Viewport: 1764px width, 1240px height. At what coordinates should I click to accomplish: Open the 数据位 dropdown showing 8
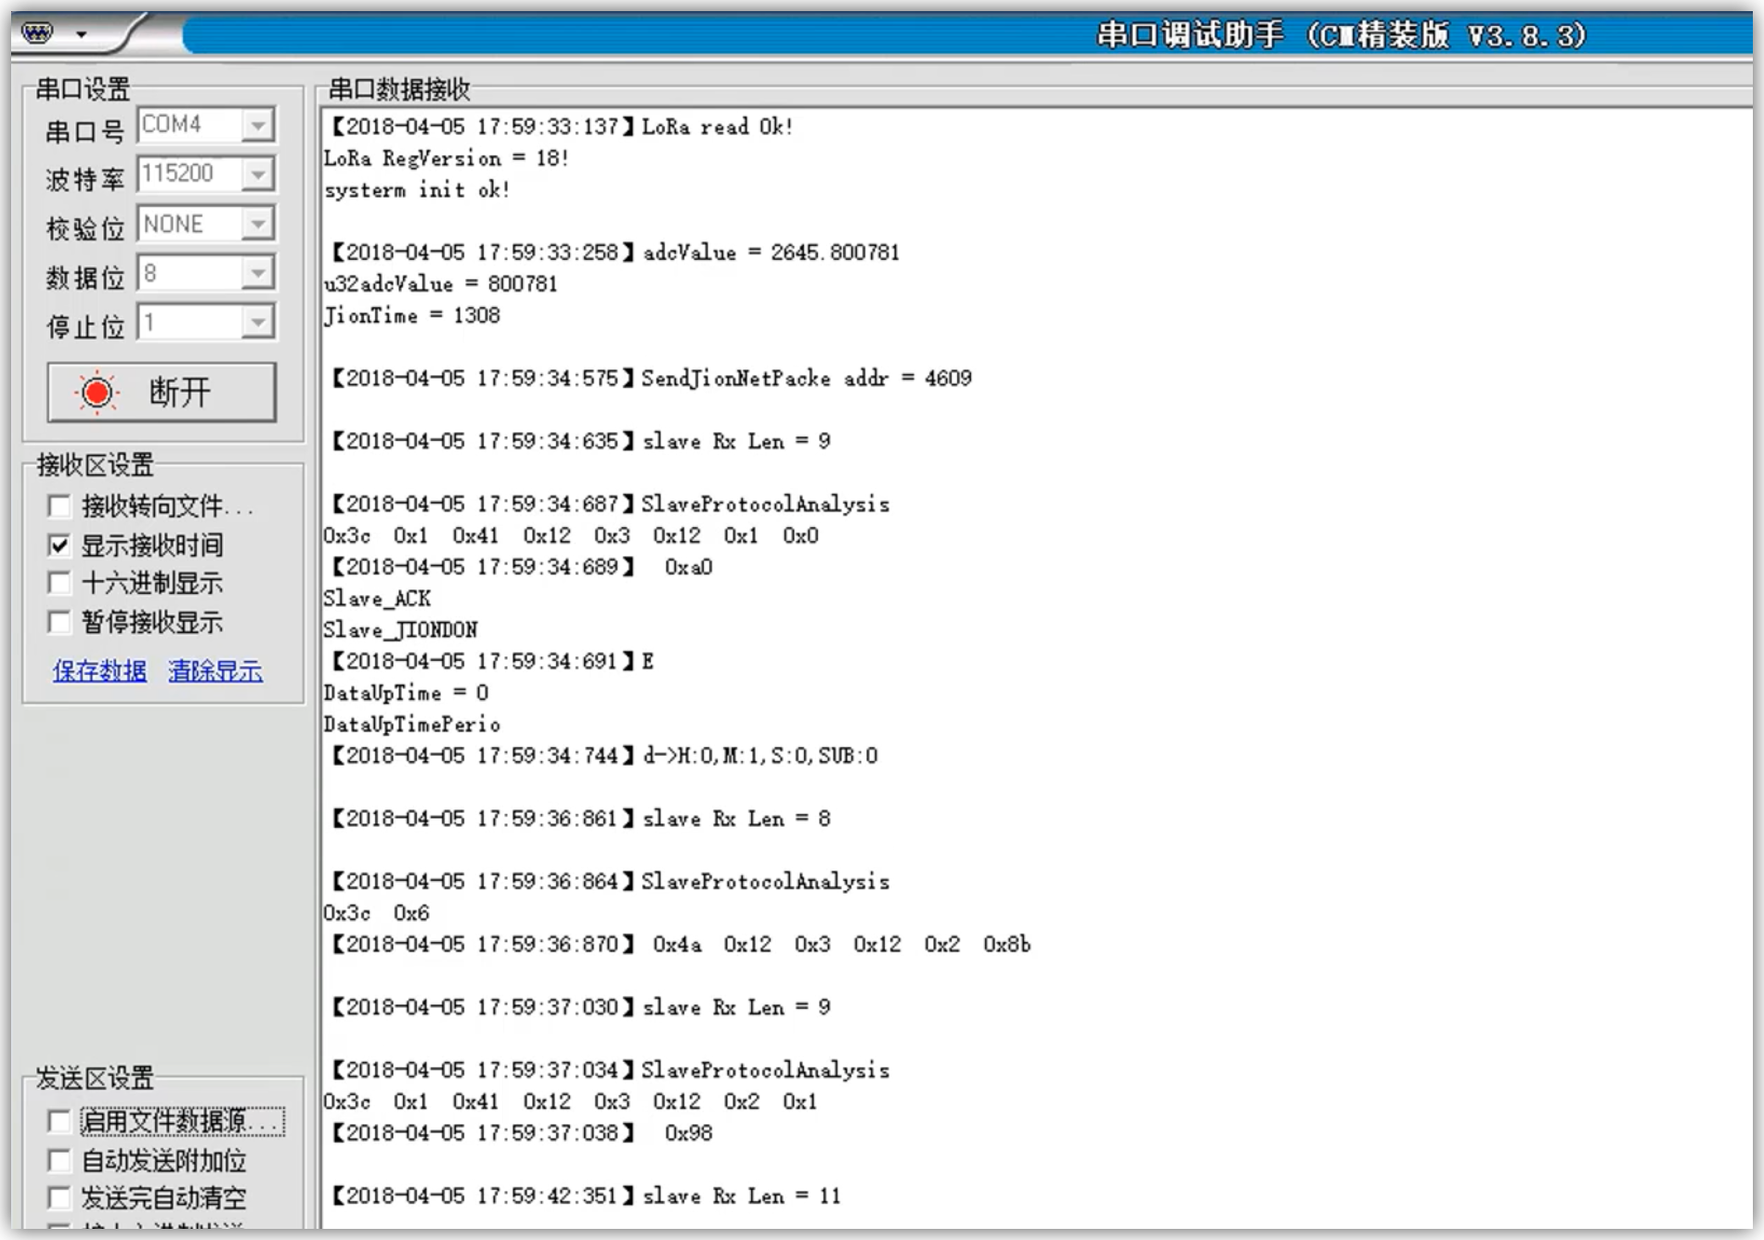point(257,273)
